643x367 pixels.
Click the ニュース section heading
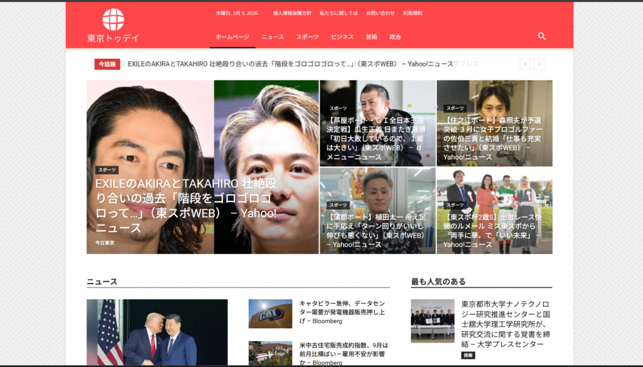(102, 282)
